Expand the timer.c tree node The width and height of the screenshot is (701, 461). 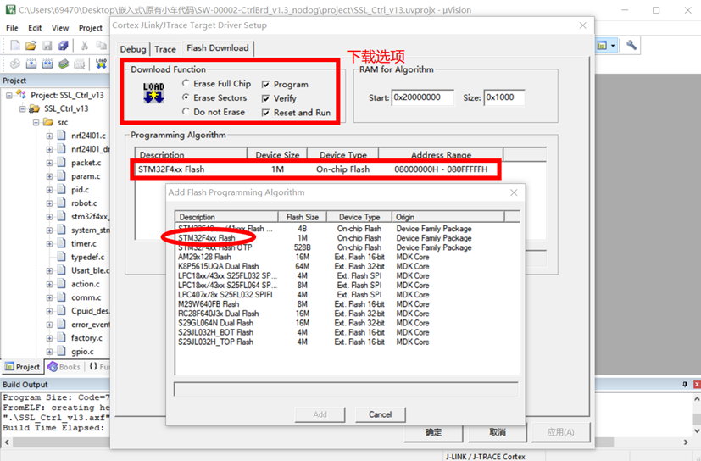(49, 244)
